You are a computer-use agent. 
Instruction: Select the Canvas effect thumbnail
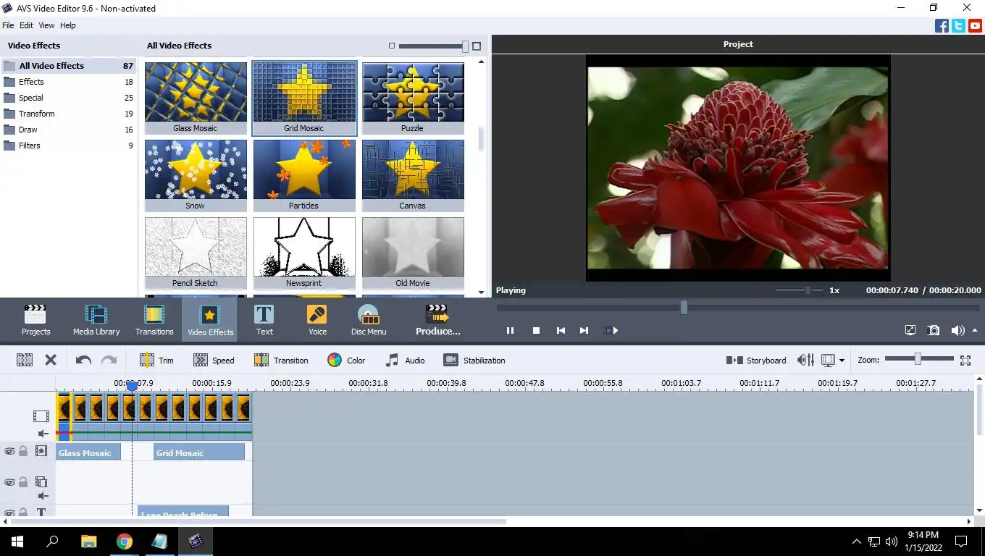pos(413,175)
